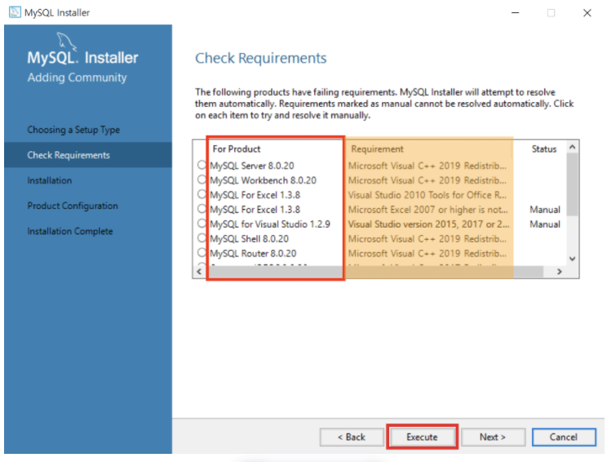Click the For Product column header
This screenshot has width=616, height=462.
237,149
